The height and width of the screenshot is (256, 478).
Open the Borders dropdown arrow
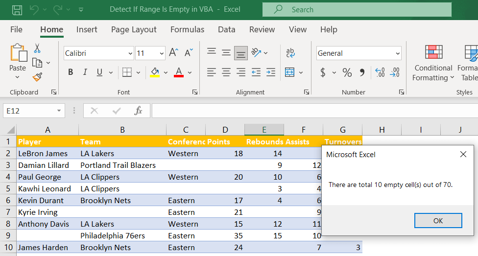pos(138,72)
